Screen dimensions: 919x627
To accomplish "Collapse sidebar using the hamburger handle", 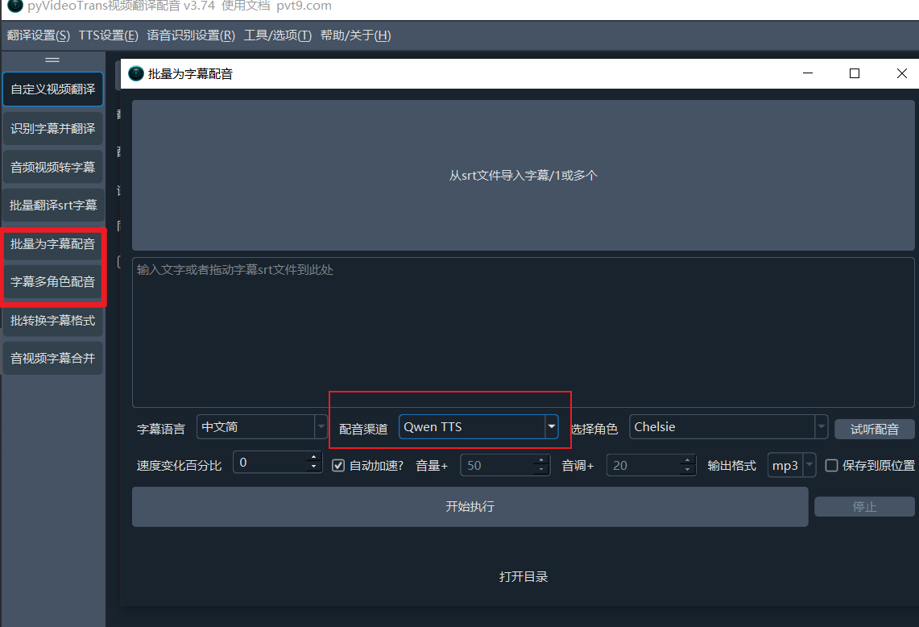I will coord(52,60).
